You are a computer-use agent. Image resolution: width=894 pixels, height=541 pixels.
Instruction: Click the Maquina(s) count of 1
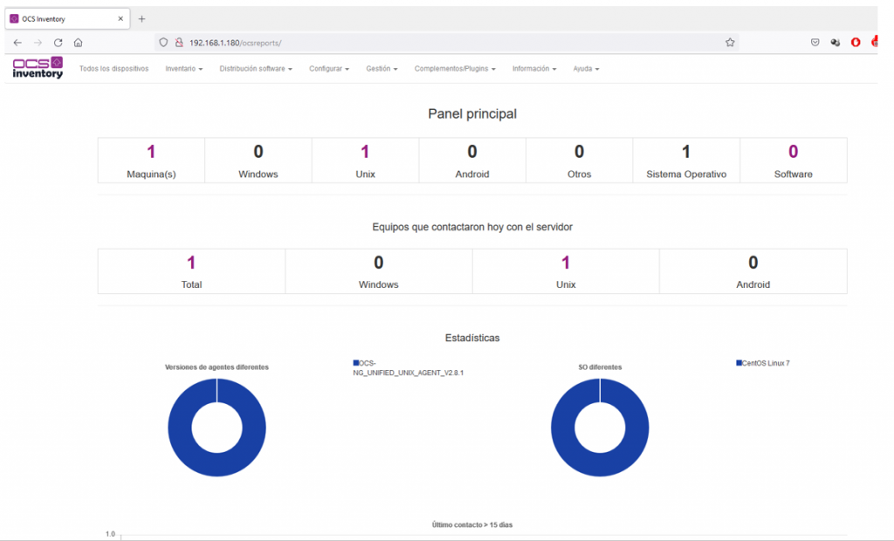tap(151, 152)
